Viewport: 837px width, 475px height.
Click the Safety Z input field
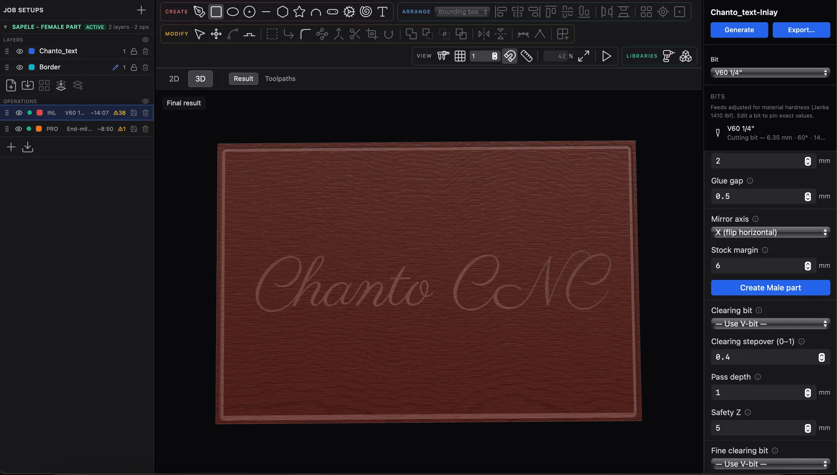[763, 428]
